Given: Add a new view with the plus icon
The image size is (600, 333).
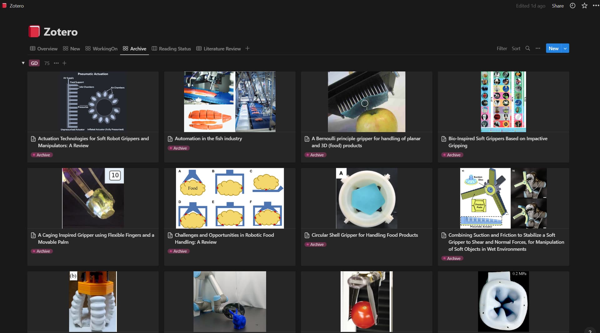Looking at the screenshot, I should [247, 48].
